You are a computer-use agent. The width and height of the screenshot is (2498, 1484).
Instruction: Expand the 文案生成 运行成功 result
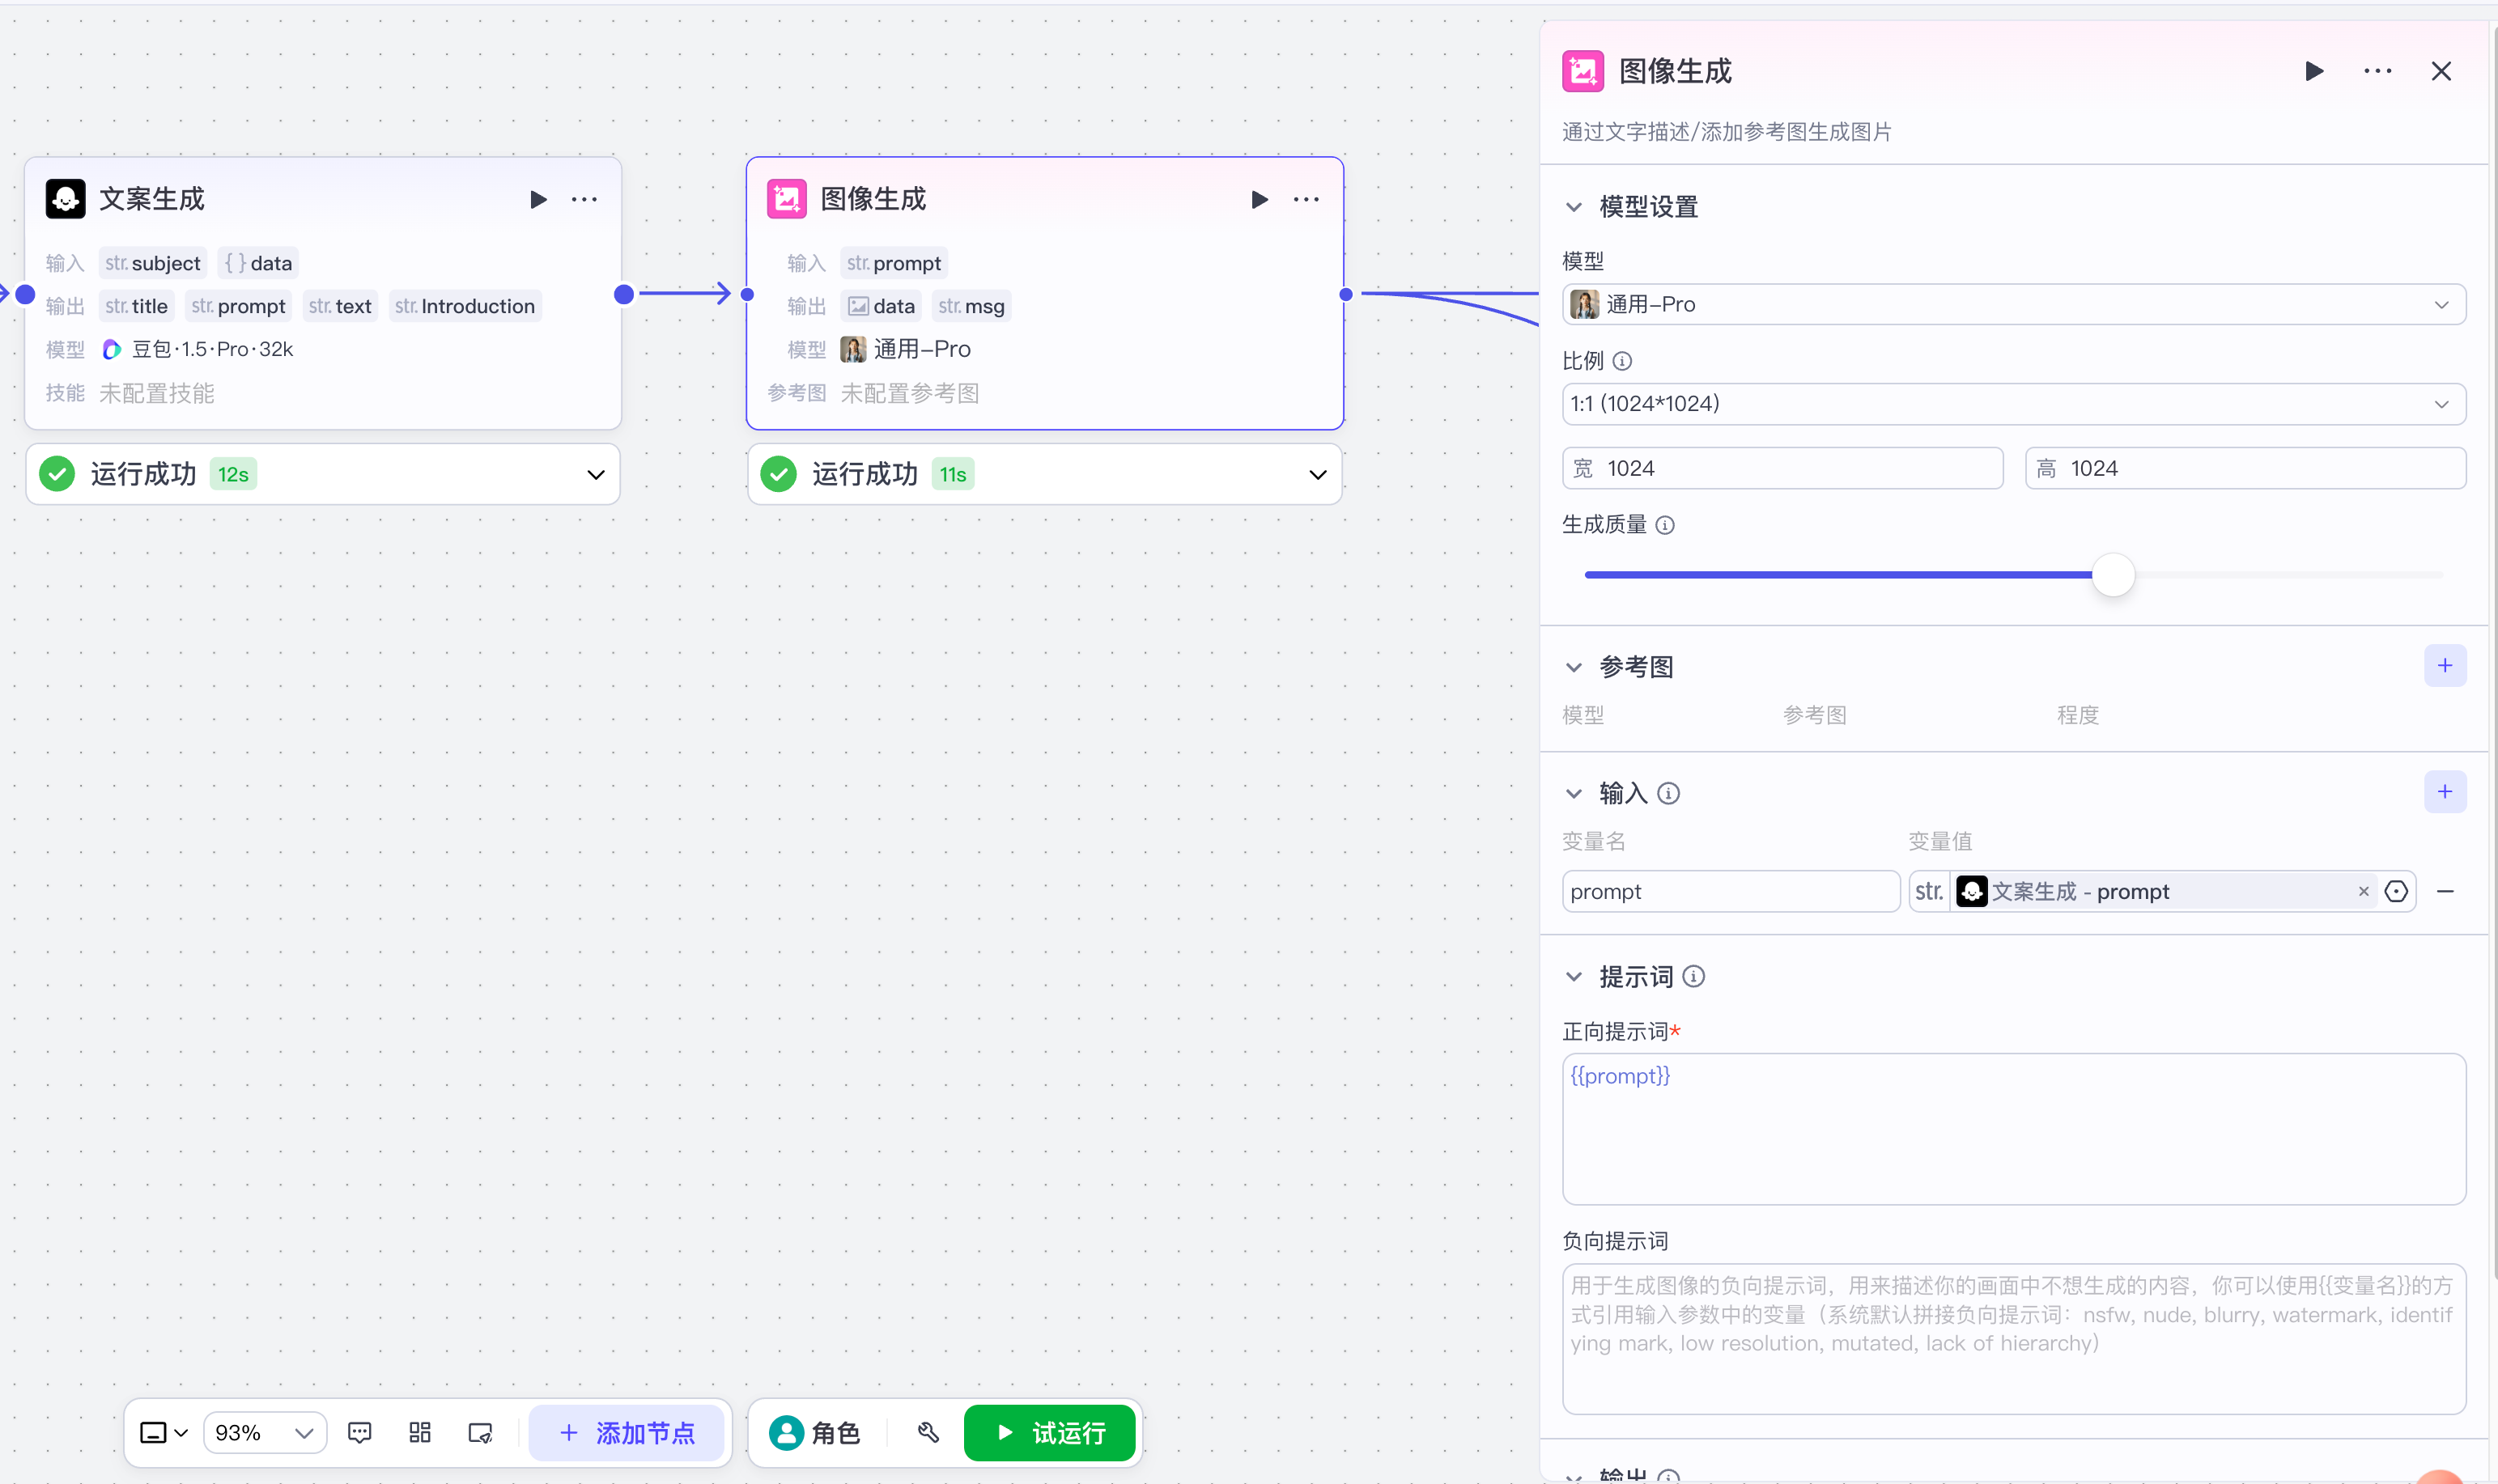tap(595, 474)
